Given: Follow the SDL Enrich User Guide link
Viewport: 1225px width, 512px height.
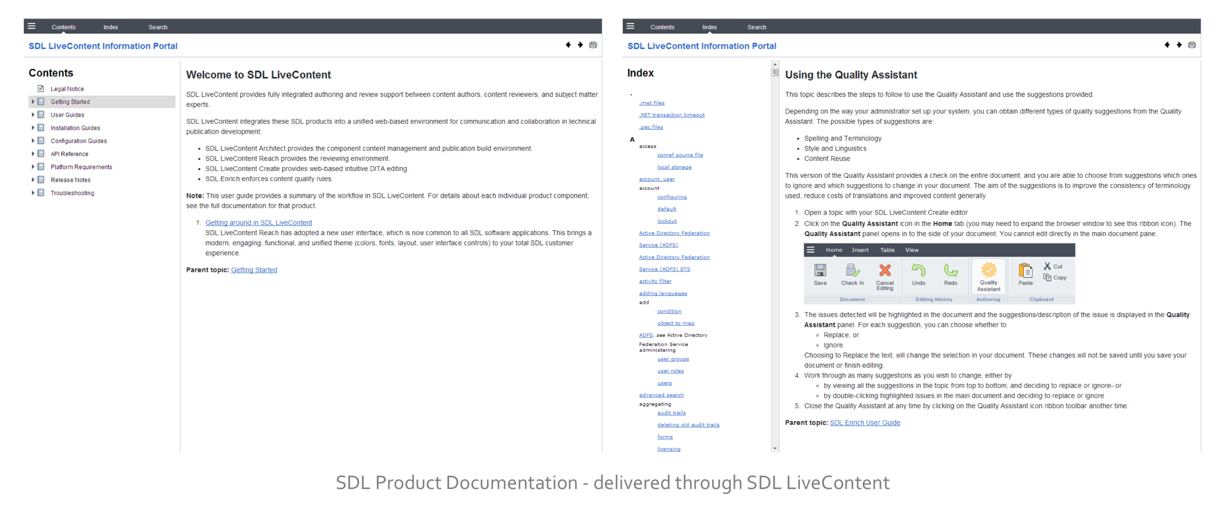Looking at the screenshot, I should 865,423.
